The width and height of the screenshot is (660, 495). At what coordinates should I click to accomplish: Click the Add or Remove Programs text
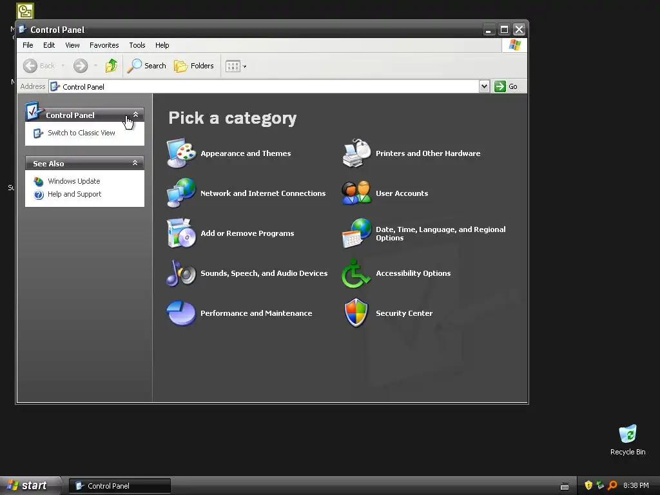point(247,233)
